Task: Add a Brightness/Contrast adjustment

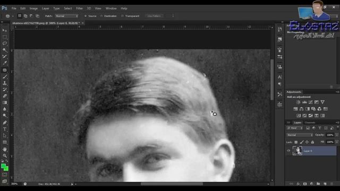Action: tap(299, 102)
